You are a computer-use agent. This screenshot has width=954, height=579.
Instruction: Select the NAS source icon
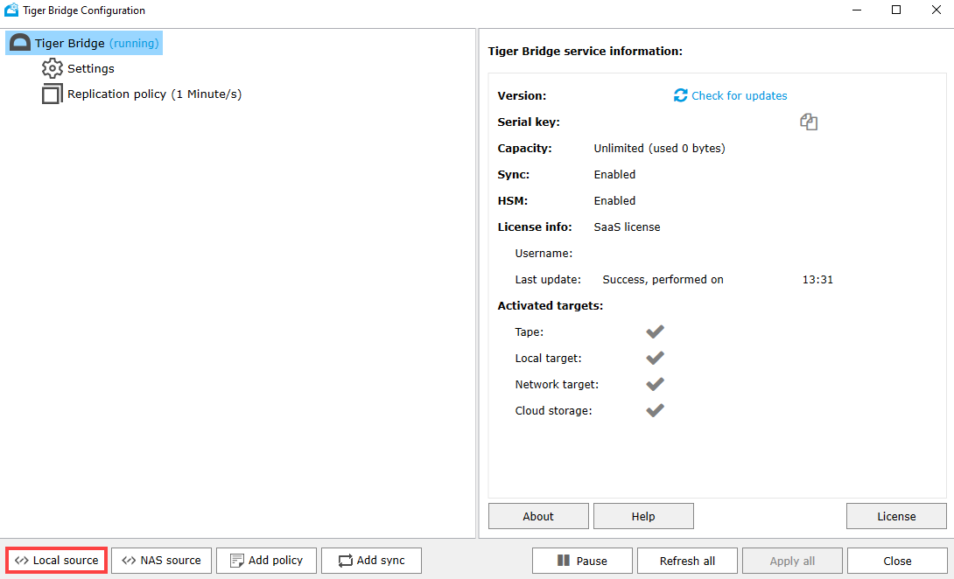coord(130,560)
